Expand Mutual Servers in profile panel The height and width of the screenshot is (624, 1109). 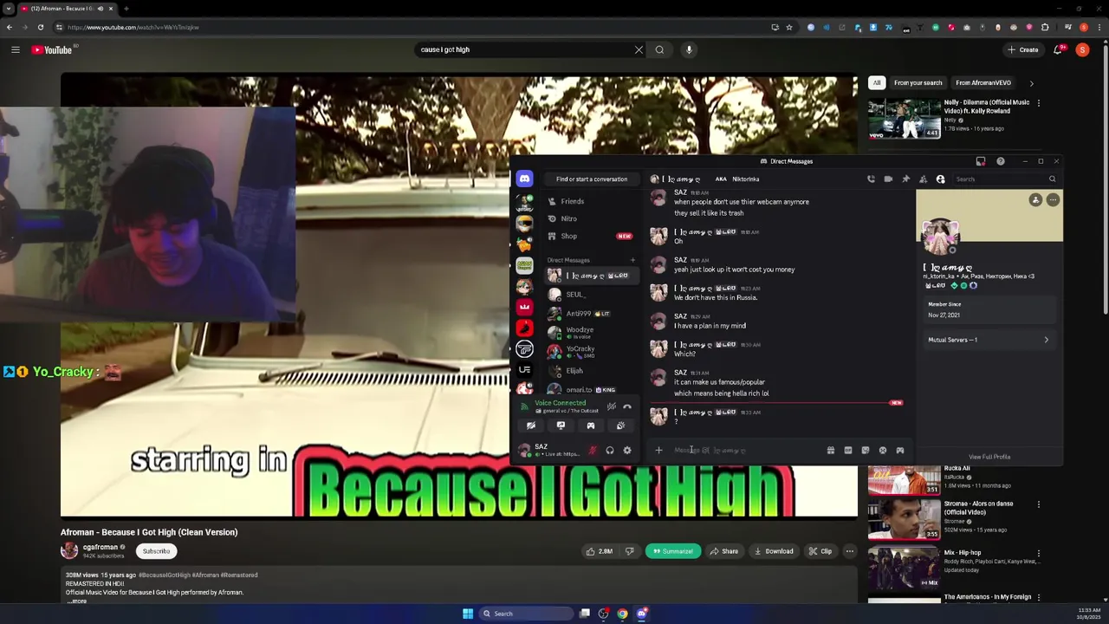tap(989, 340)
